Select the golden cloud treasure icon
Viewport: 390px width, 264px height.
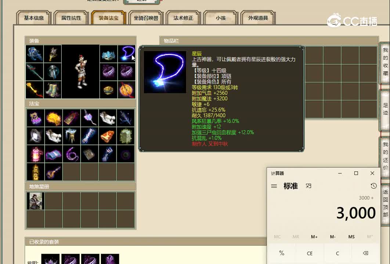pyautogui.click(x=54, y=118)
